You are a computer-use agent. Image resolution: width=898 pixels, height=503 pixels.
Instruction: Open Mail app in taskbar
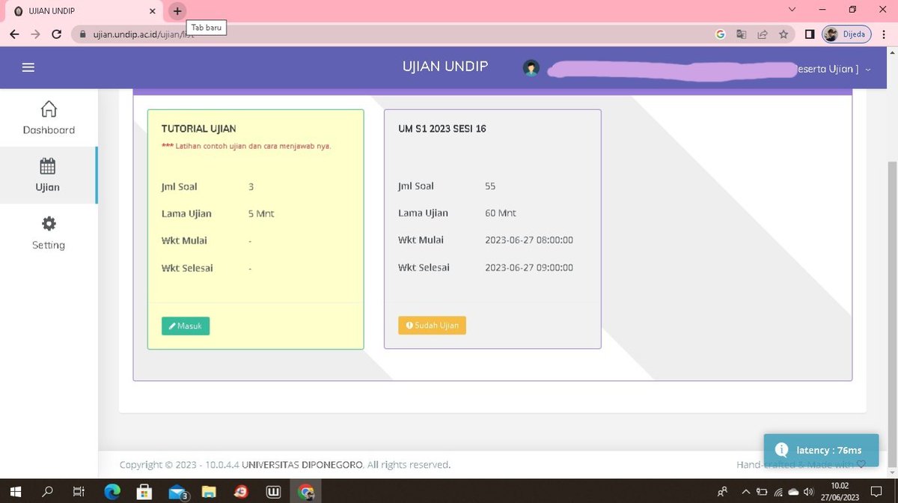coord(177,492)
